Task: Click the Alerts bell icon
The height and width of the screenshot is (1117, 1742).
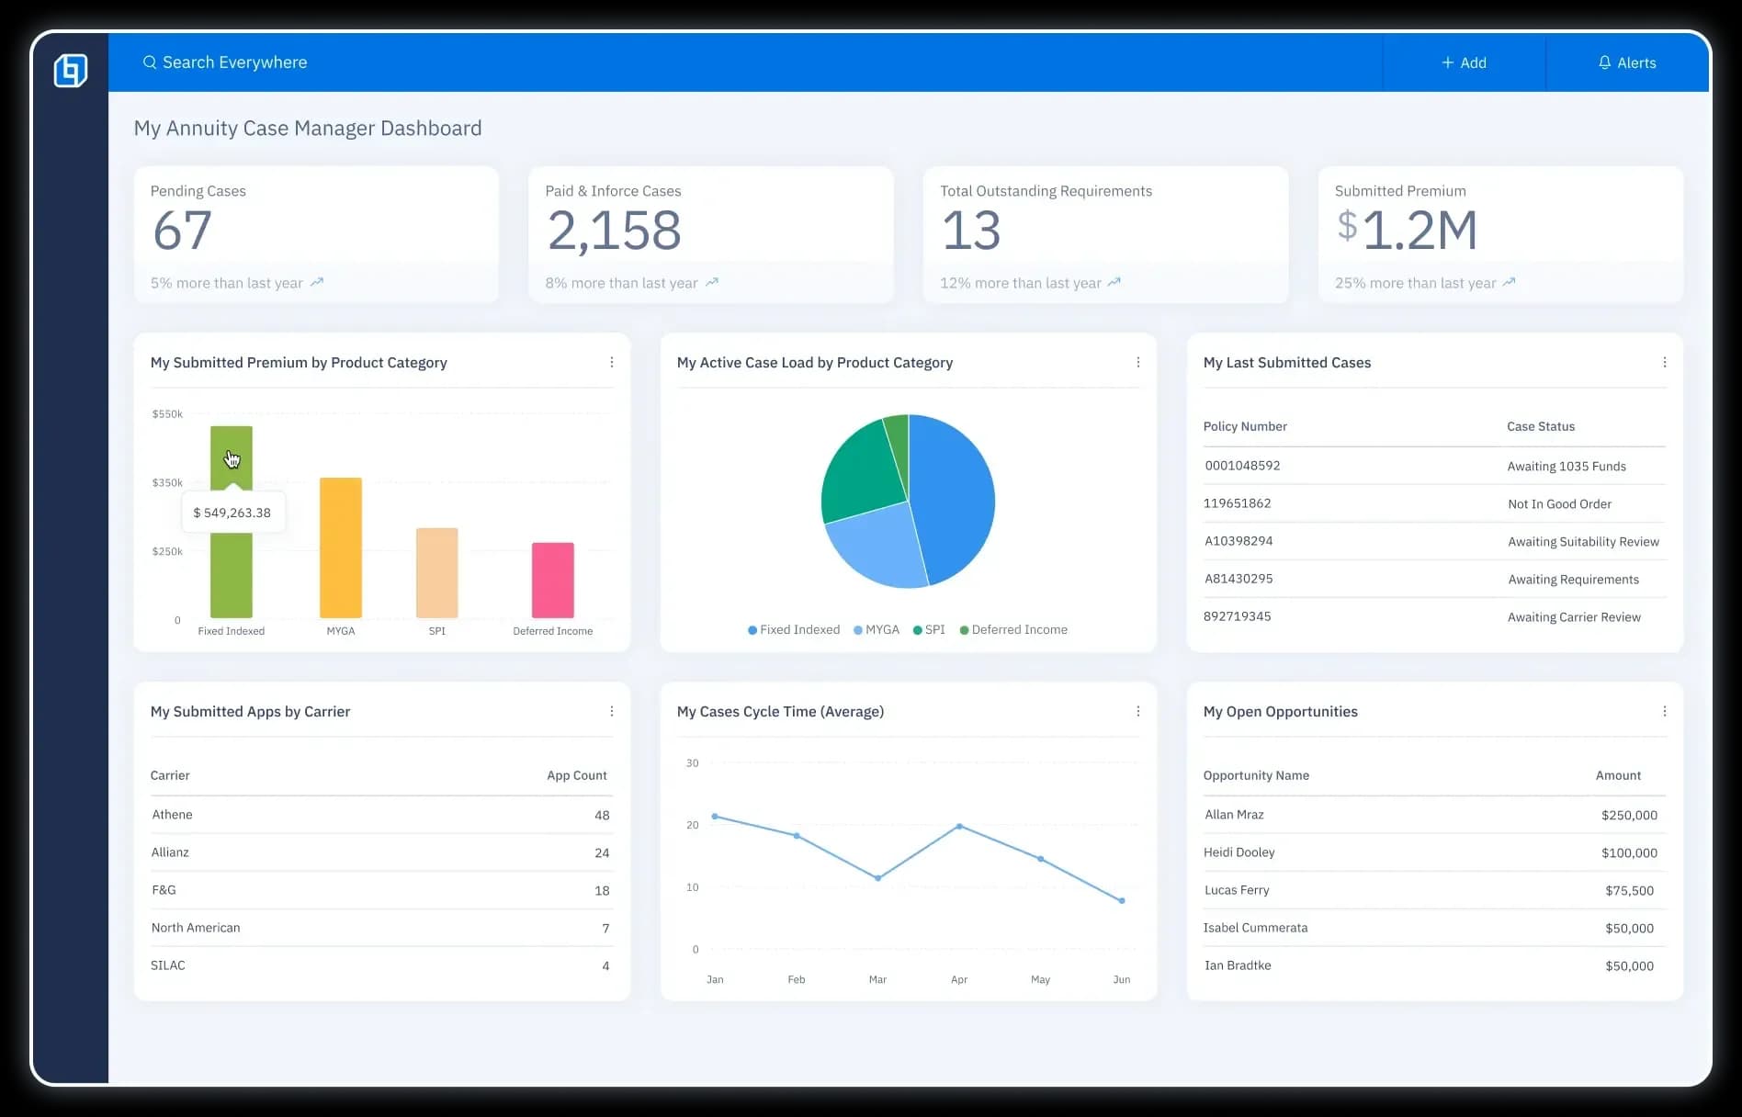Action: coord(1604,62)
